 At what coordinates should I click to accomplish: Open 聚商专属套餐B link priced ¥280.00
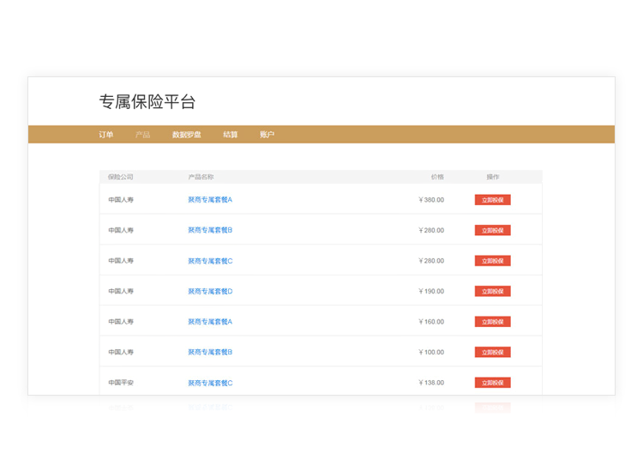click(x=210, y=230)
